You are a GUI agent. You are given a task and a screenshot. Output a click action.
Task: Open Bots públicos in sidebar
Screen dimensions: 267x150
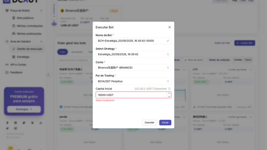(25, 18)
